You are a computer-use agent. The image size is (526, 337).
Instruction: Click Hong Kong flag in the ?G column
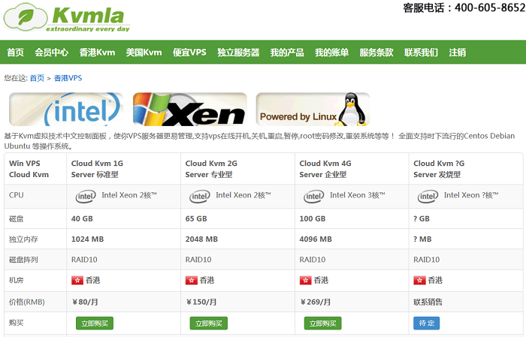click(x=419, y=281)
